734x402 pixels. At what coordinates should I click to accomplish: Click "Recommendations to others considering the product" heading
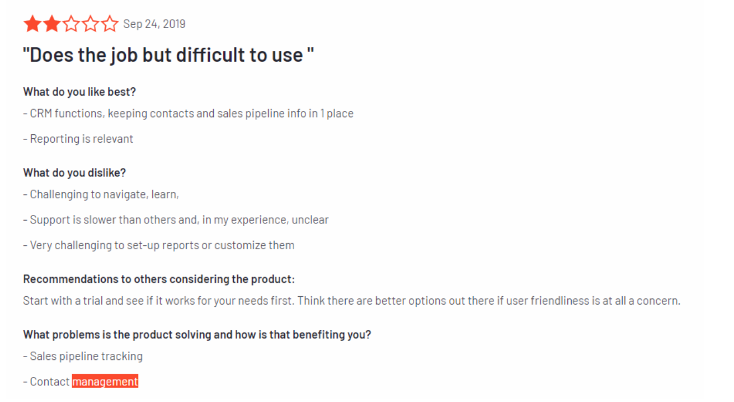pyautogui.click(x=159, y=279)
